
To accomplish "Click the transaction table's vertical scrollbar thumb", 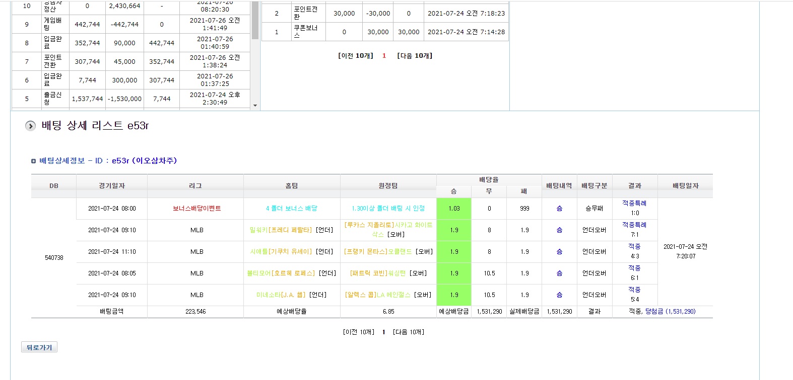I will pyautogui.click(x=255, y=20).
